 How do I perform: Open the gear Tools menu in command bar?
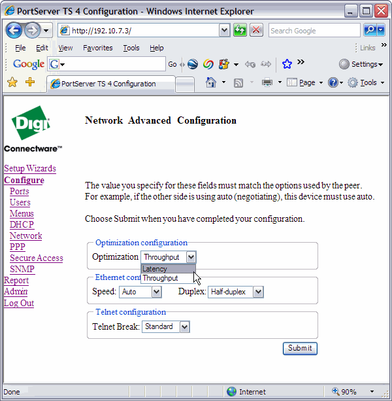(366, 82)
